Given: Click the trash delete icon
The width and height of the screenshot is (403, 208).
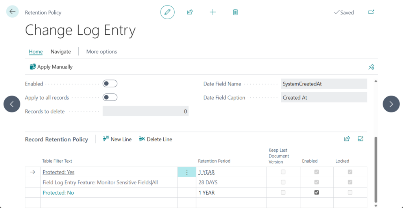Looking at the screenshot, I should click(x=235, y=12).
